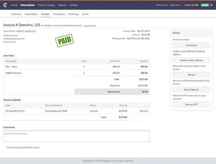
Task: Open Reports in top navigation
Action: pos(62,5)
